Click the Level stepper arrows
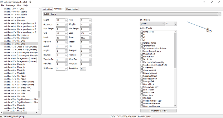Screen dimensions: 223x118 point(66,38)
